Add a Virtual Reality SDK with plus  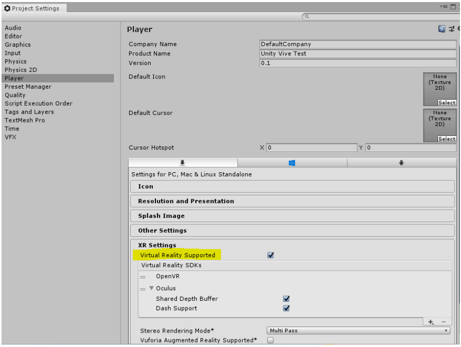click(431, 322)
